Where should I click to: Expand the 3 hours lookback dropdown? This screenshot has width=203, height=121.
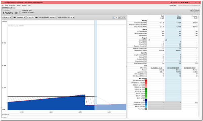21,17
